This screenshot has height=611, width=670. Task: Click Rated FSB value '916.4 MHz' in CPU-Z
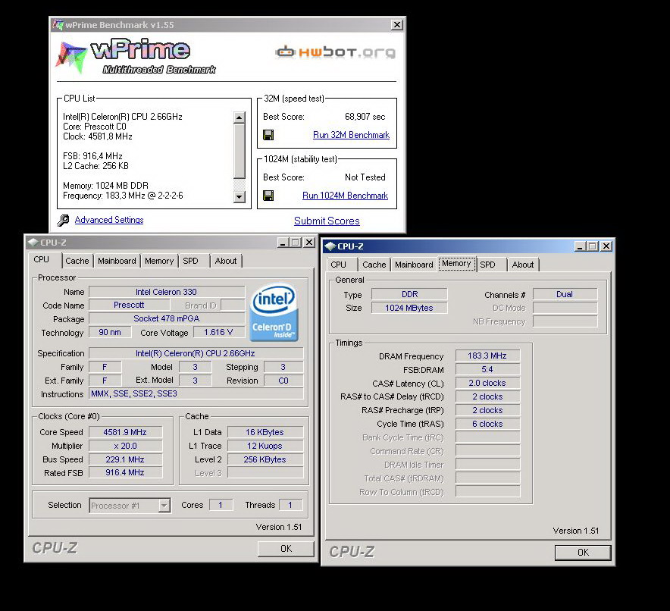(125, 472)
